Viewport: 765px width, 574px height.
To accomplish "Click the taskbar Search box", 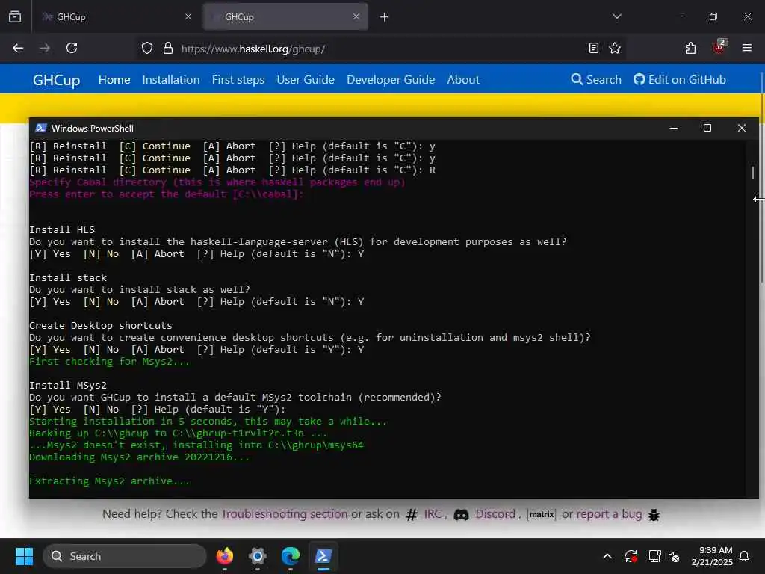I will 125,556.
